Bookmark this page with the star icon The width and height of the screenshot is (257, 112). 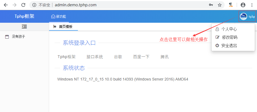220,5
